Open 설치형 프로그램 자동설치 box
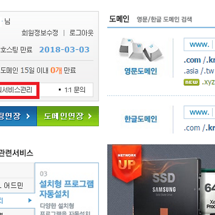This screenshot has width=215, height=215. pos(67,189)
